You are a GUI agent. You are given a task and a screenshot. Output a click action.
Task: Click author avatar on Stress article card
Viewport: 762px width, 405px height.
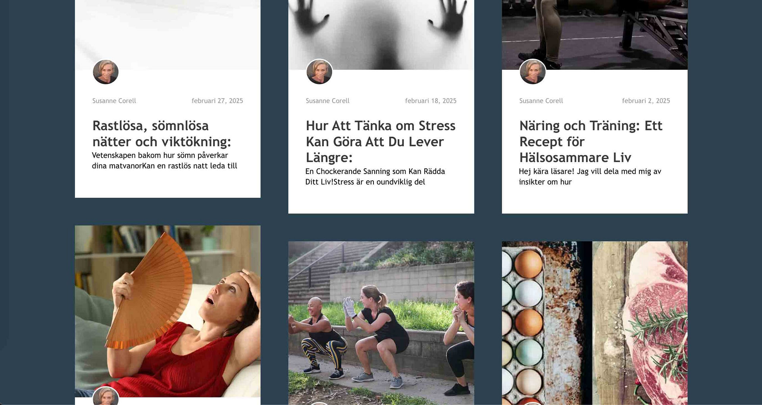tap(319, 72)
